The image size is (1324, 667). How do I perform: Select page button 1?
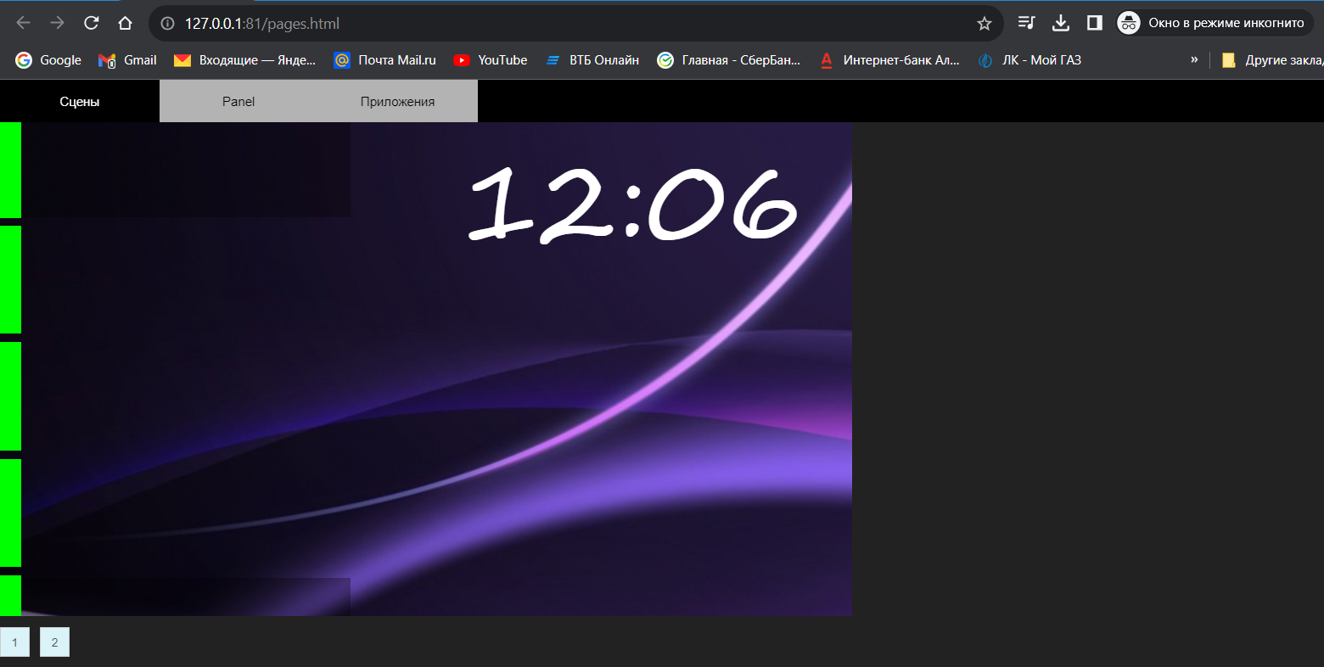click(14, 642)
